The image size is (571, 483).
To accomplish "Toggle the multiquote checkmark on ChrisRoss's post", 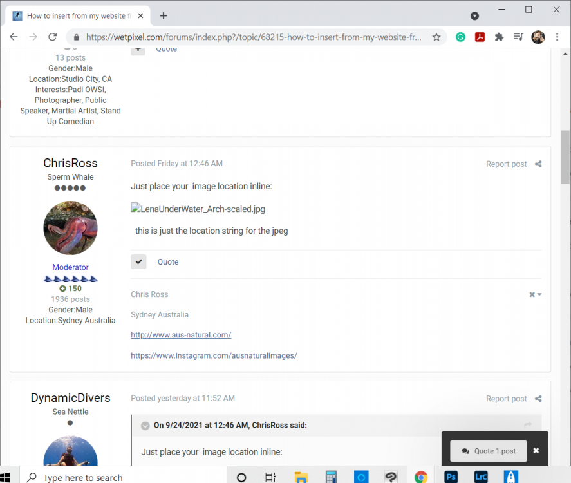I will (x=139, y=261).
